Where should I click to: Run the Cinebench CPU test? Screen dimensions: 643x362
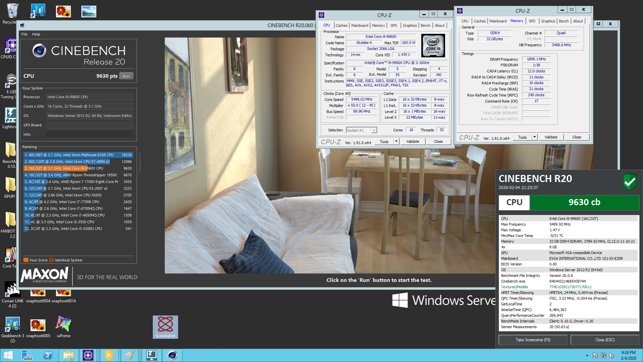(126, 76)
